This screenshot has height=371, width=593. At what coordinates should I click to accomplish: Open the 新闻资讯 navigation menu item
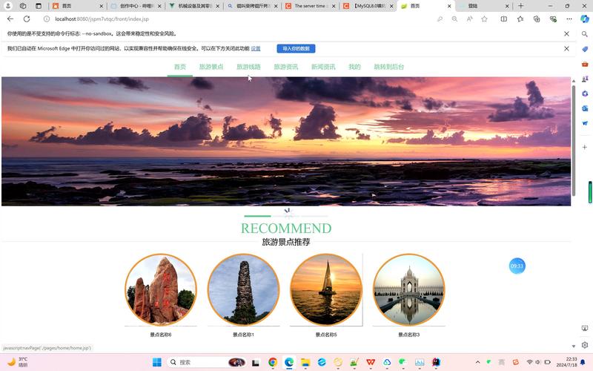coord(322,67)
